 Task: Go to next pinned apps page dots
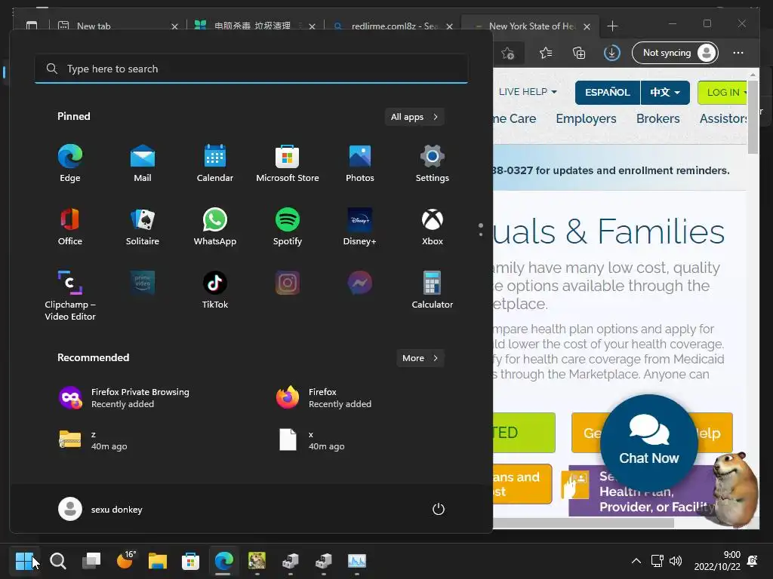(x=481, y=229)
